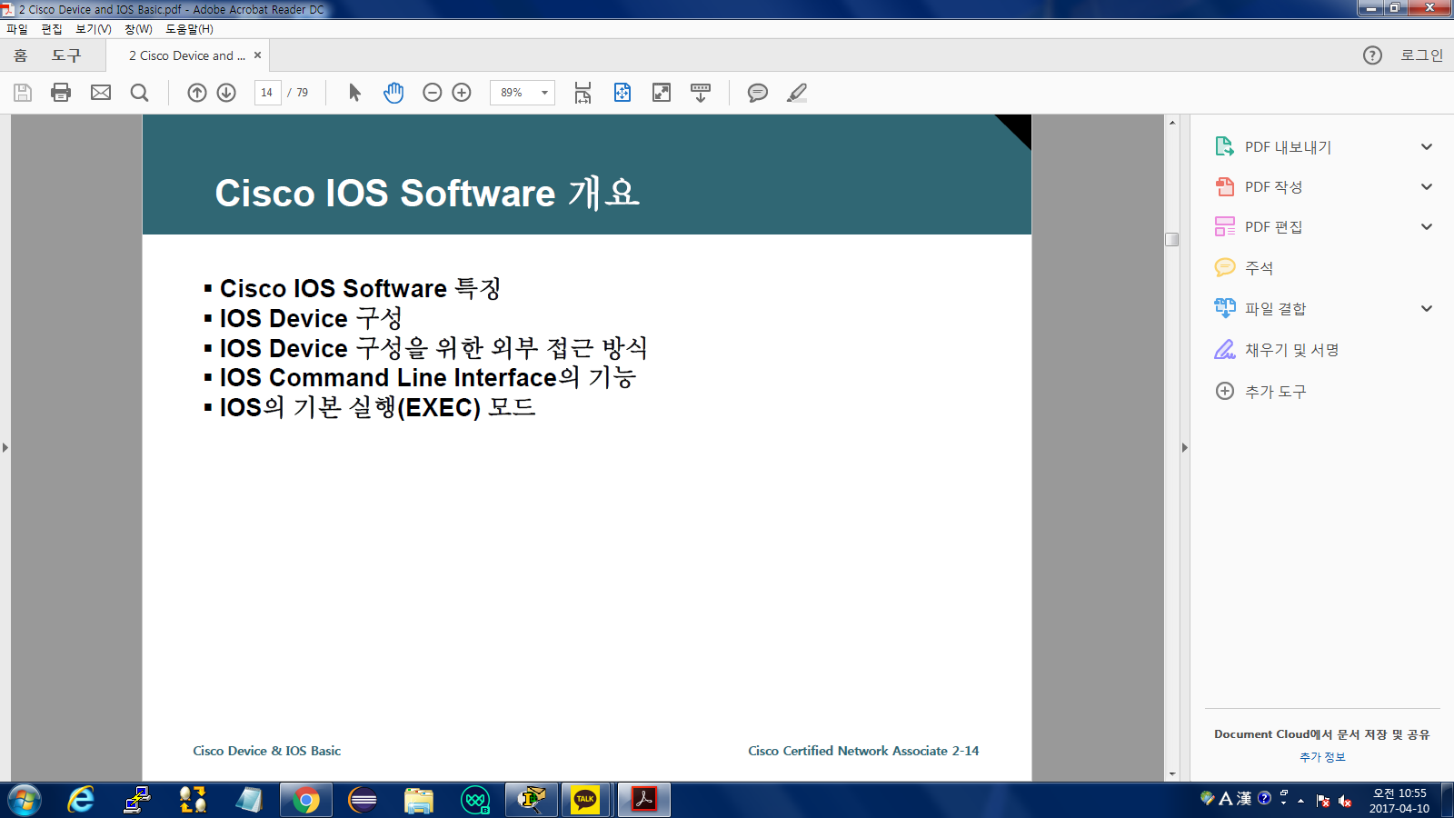The width and height of the screenshot is (1454, 818).
Task: Expand the left navigation pane arrow
Action: pos(5,447)
